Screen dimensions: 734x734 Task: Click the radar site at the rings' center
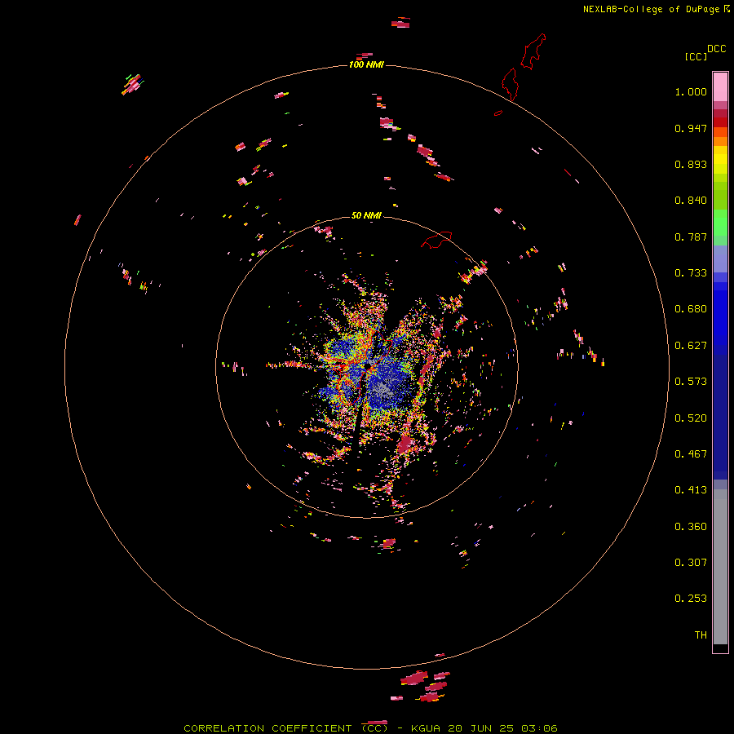click(x=367, y=367)
